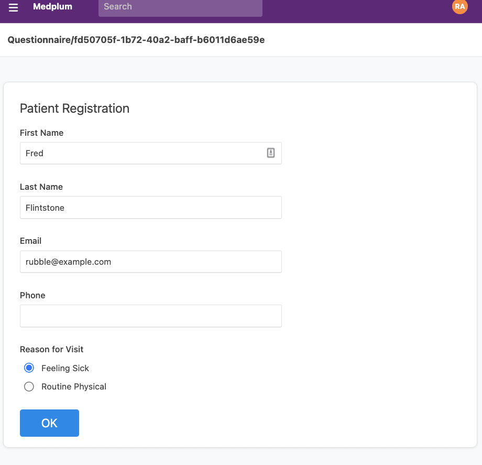Click the empty Phone field
482x465 pixels.
tap(151, 316)
